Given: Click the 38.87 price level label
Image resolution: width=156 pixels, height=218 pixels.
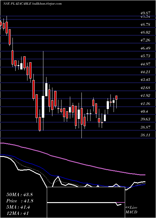Looking at the screenshot, I should point(145,127).
